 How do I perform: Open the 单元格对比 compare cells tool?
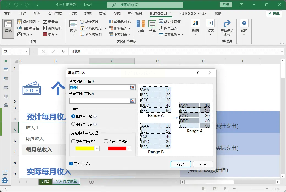(x=120, y=22)
